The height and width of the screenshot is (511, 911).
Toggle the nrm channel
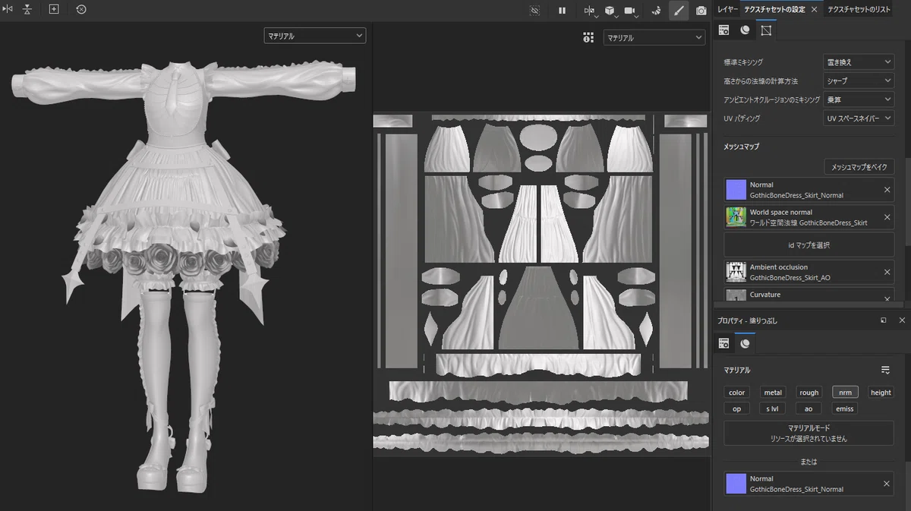point(845,393)
